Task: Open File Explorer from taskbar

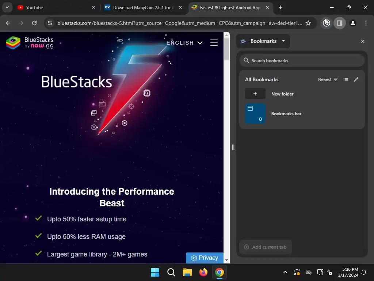Action: click(x=187, y=272)
